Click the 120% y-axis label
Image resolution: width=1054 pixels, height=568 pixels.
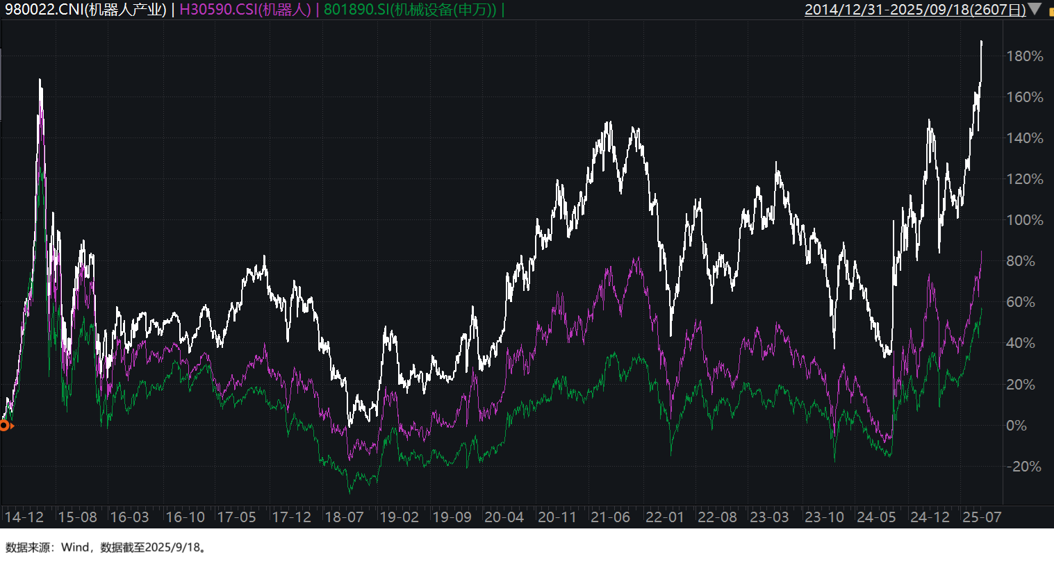(1025, 179)
